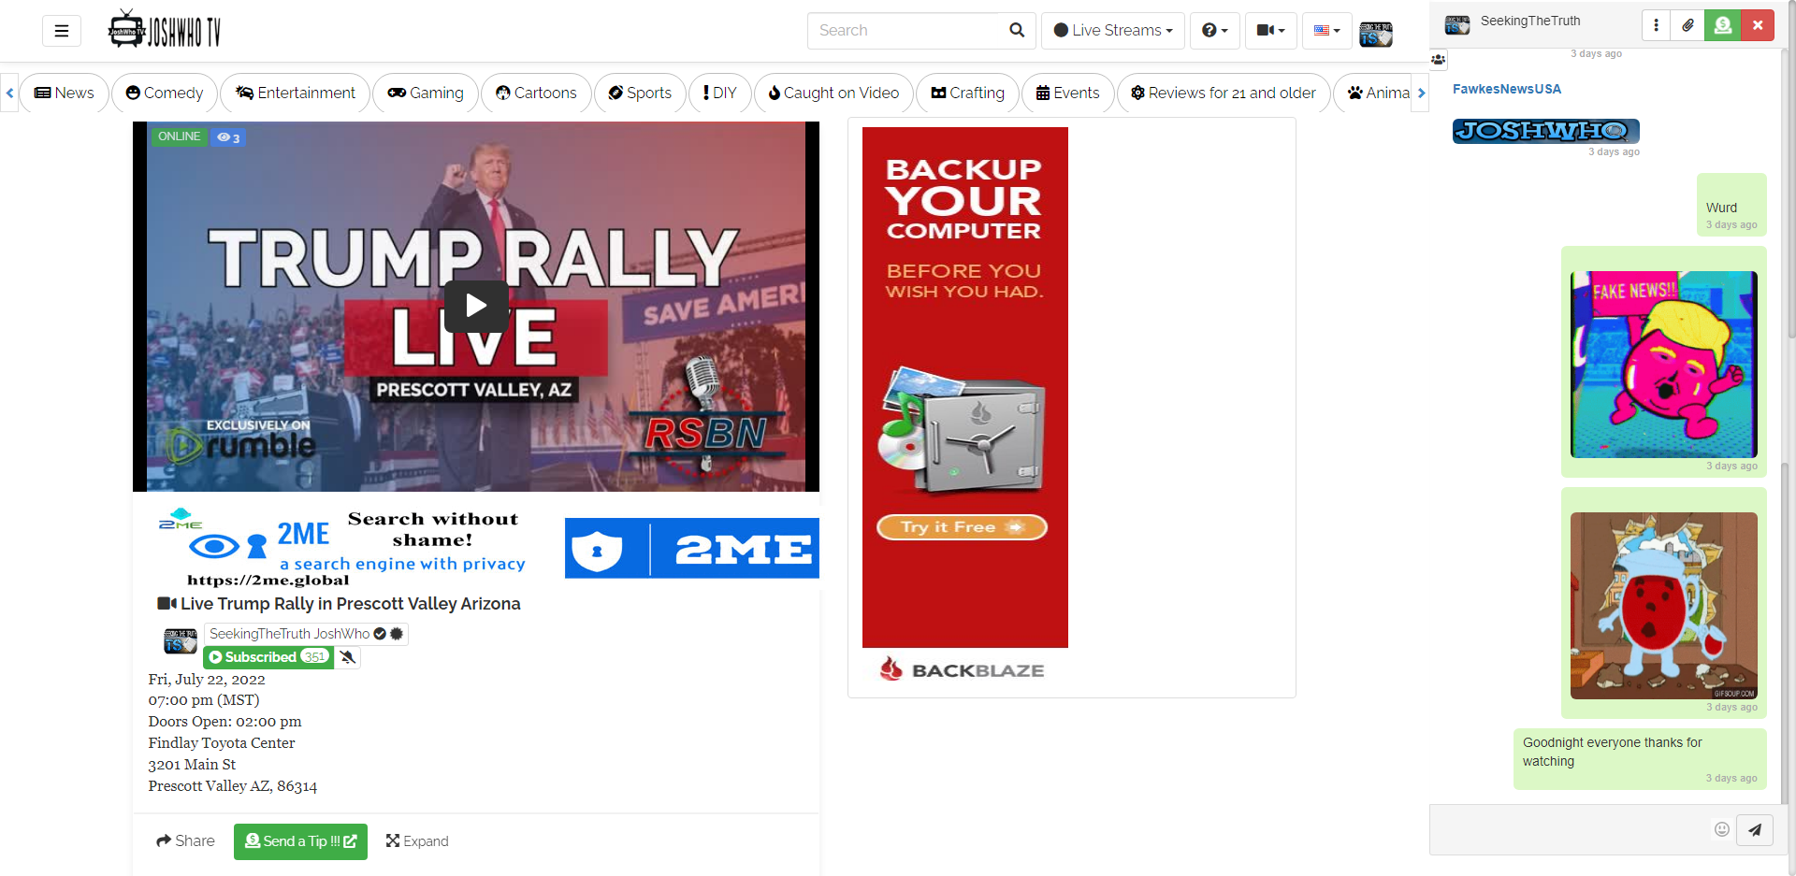This screenshot has height=876, width=1796.
Task: Click the Expand link below the video
Action: pos(417,840)
